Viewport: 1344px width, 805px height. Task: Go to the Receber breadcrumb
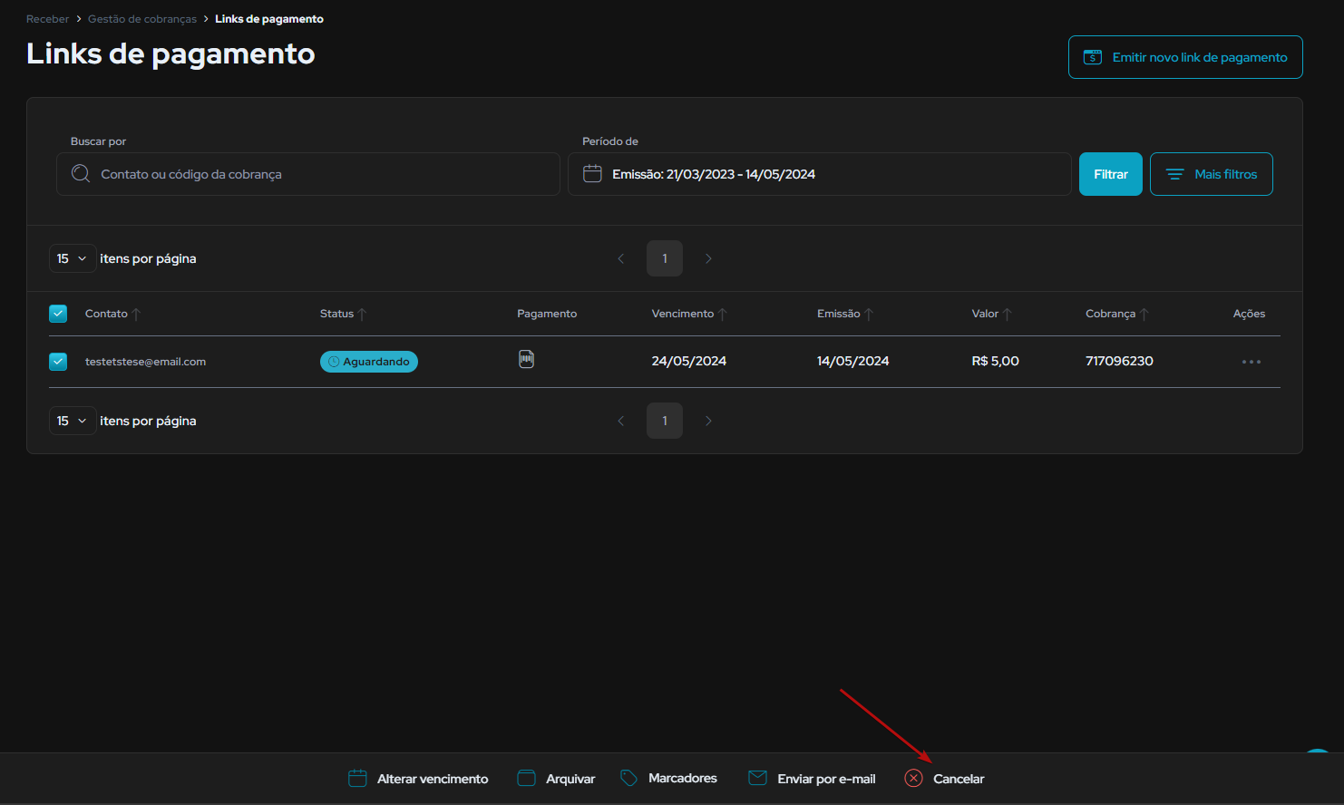click(47, 19)
